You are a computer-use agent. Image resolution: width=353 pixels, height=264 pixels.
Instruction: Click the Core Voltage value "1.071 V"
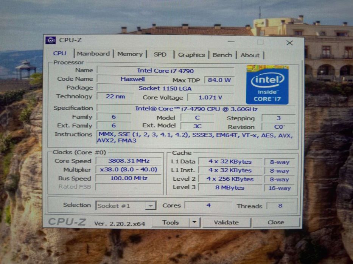tap(210, 97)
